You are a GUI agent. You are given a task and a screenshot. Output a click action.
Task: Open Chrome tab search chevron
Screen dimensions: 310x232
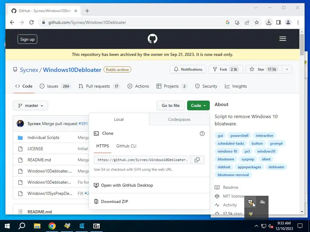click(256, 8)
